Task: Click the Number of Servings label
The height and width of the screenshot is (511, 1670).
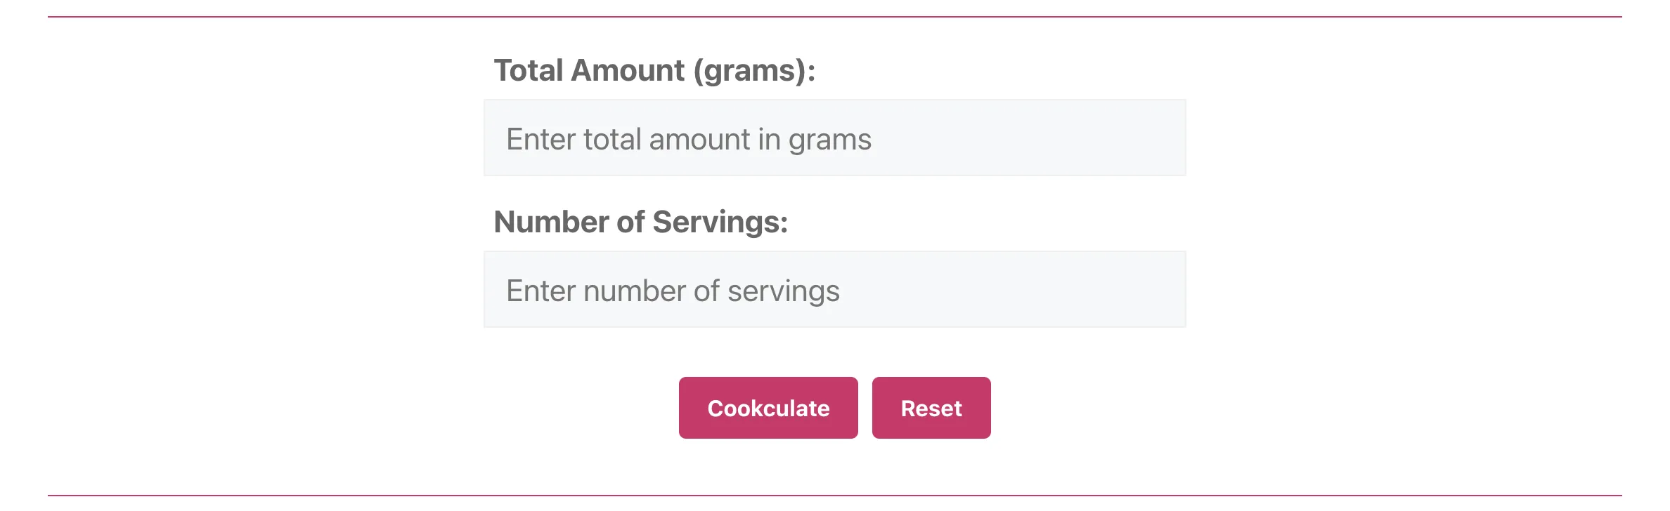Action: (x=642, y=222)
